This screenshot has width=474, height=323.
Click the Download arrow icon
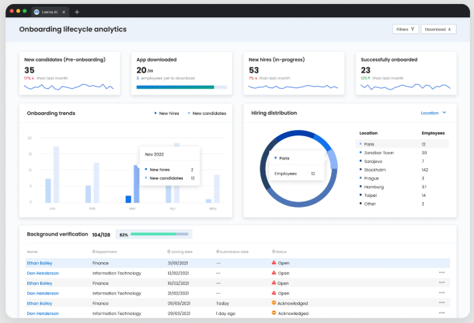pos(449,29)
